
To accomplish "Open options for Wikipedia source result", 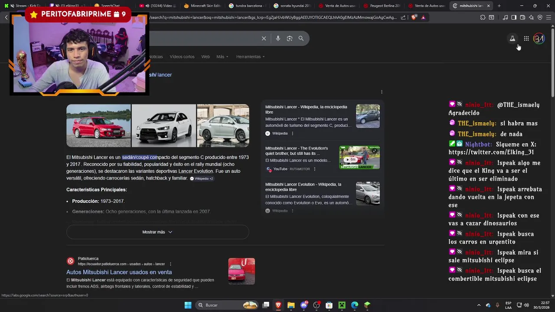I will [x=292, y=133].
